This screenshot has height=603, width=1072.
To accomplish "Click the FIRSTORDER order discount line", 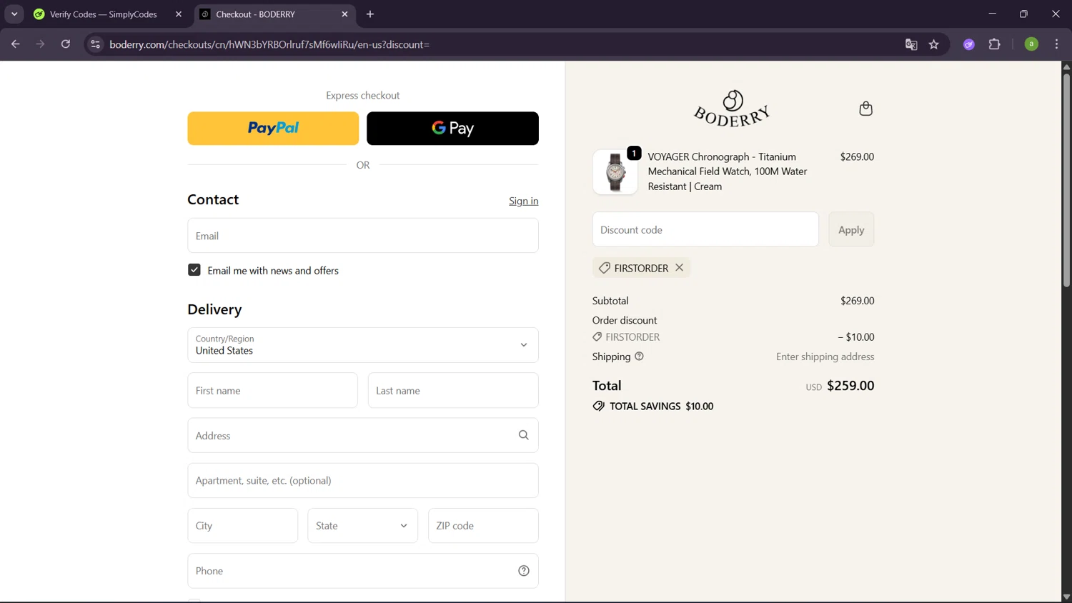I will click(x=733, y=337).
